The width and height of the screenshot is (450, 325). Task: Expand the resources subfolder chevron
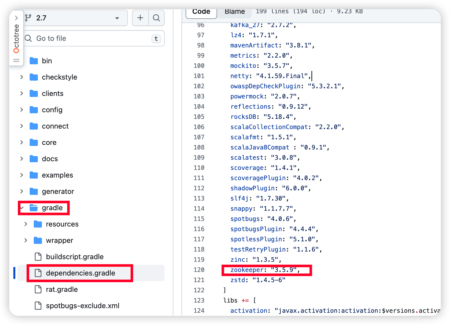pyautogui.click(x=26, y=224)
